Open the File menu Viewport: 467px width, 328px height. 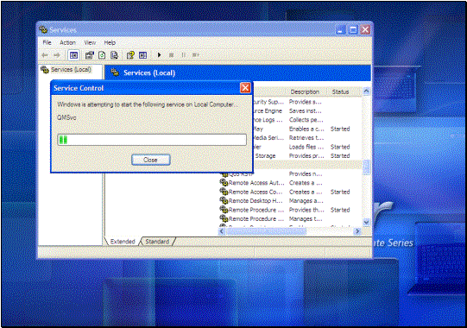[x=47, y=42]
